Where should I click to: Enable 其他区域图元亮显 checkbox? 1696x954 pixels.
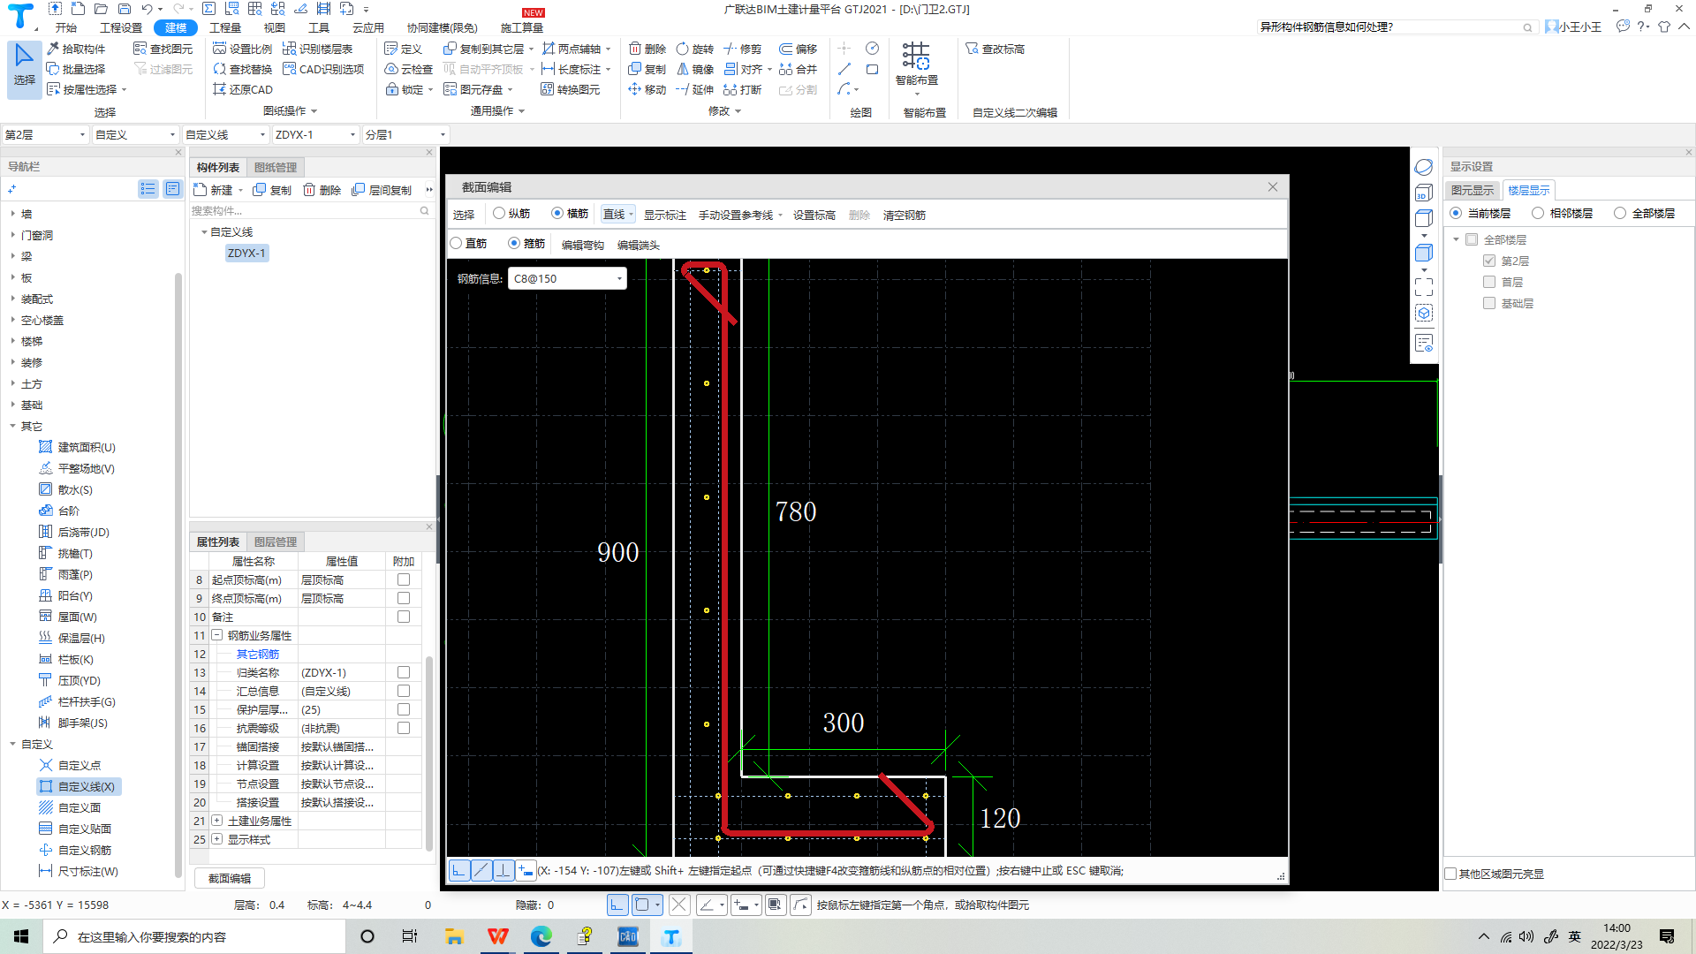coord(1450,874)
